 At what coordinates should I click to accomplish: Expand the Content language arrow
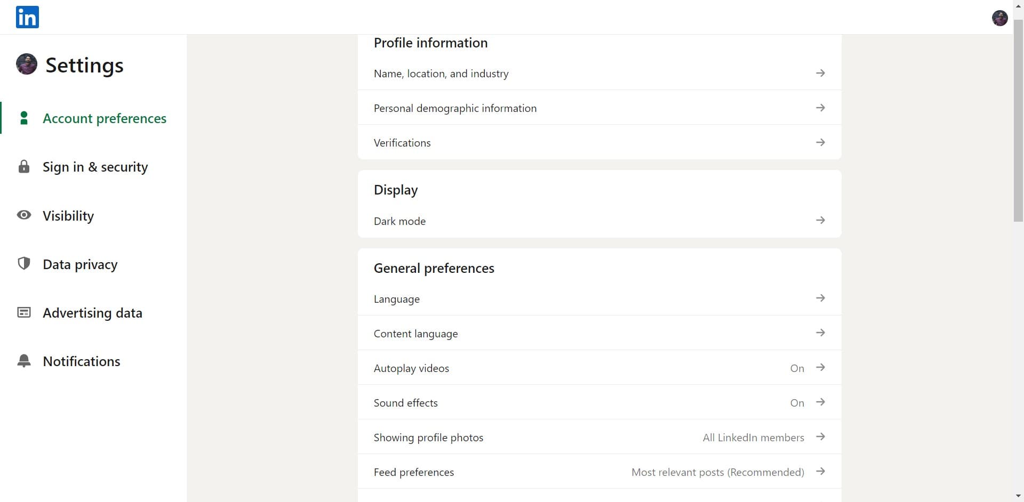(820, 333)
